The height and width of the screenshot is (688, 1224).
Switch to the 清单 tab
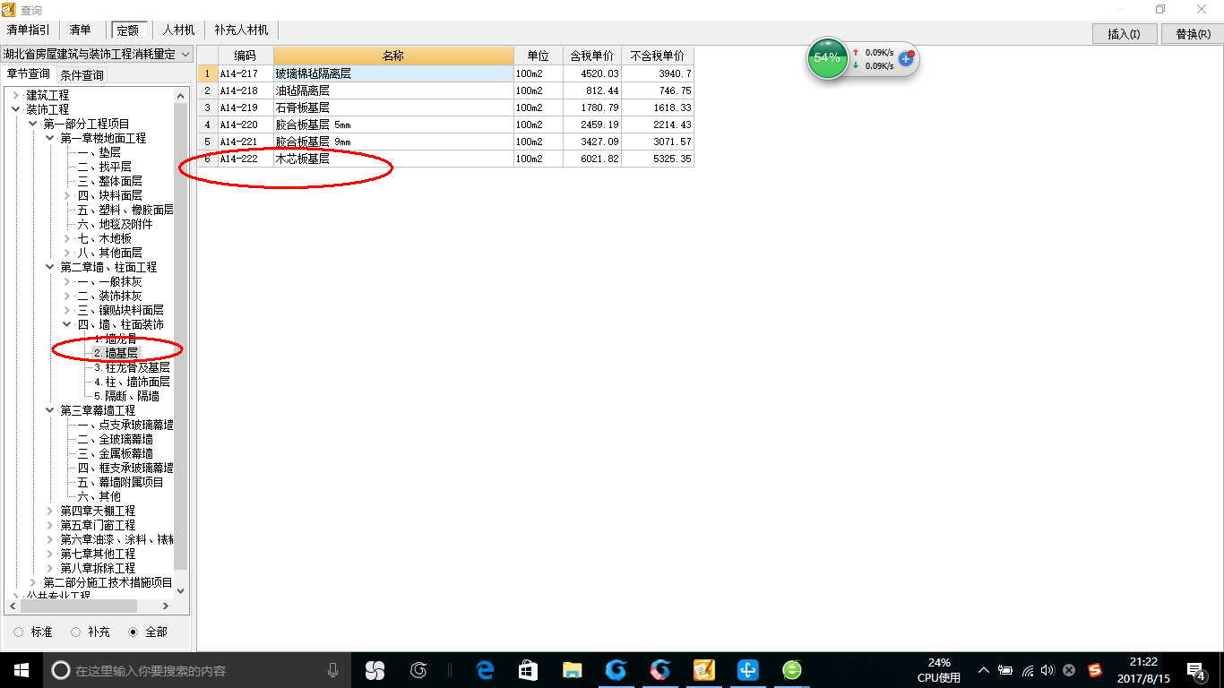click(x=80, y=30)
